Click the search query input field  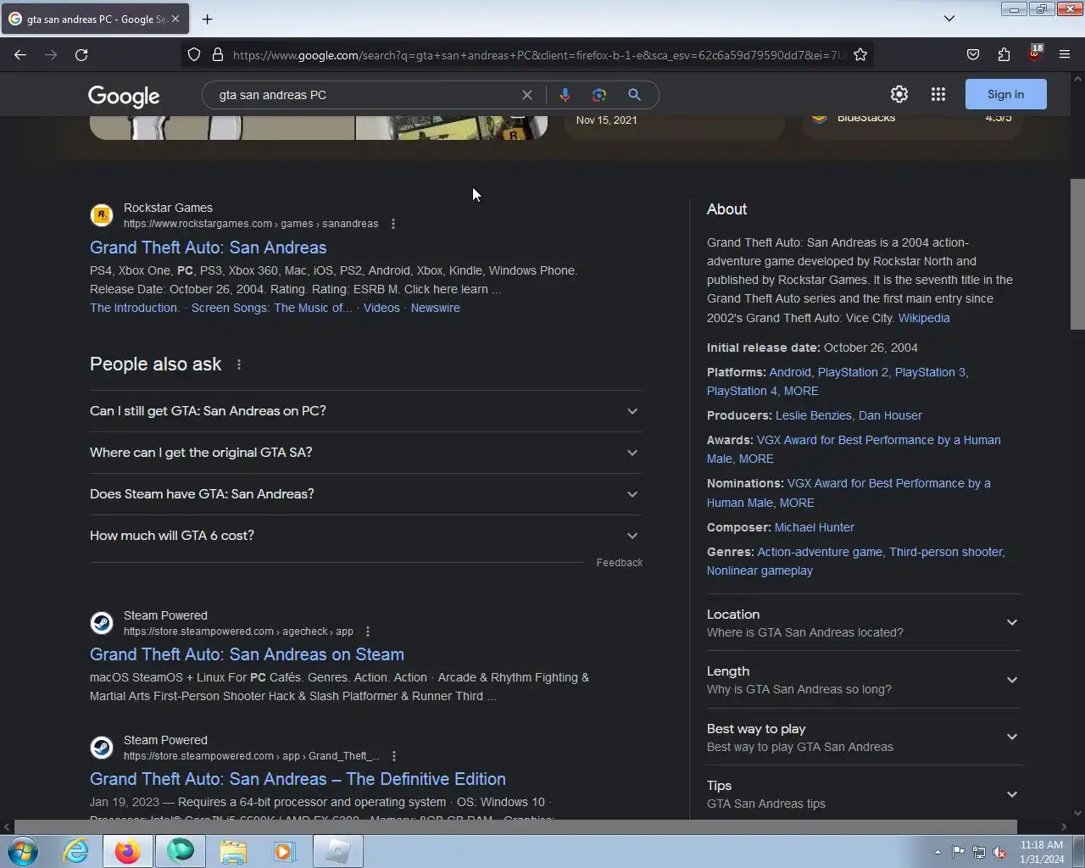click(x=364, y=95)
